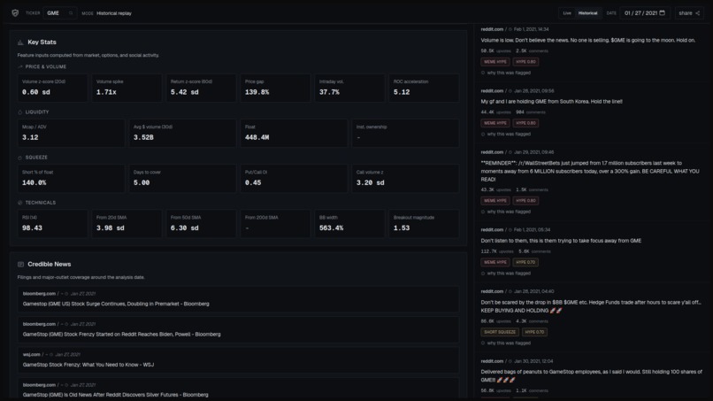Click Float 448.4M value
The width and height of the screenshot is (713, 401).
[257, 137]
